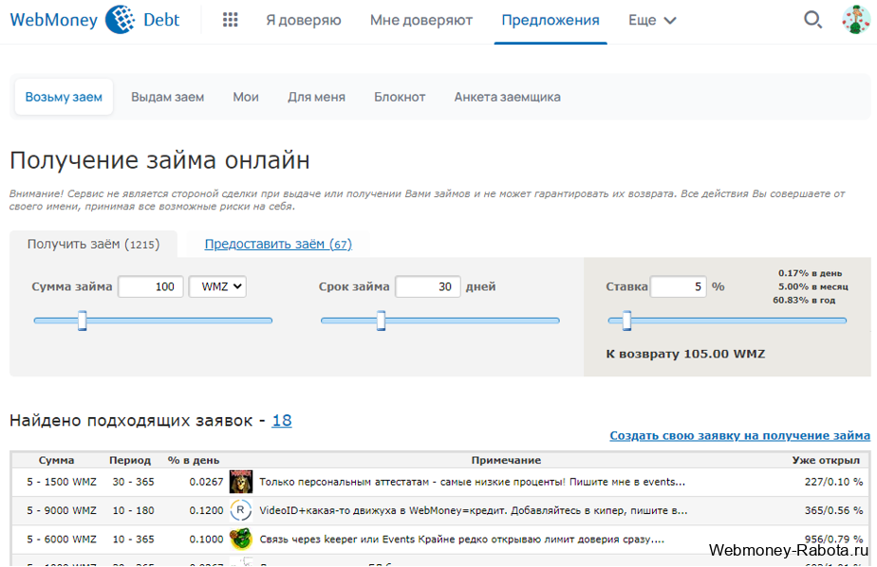Click the skull avatar in the 0.0267 row
877x567 pixels.
coord(241,482)
